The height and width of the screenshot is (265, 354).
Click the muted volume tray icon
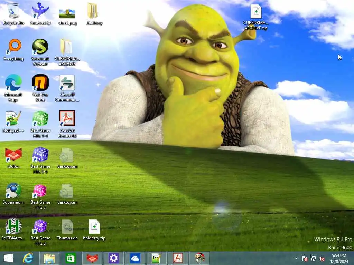[322, 258]
